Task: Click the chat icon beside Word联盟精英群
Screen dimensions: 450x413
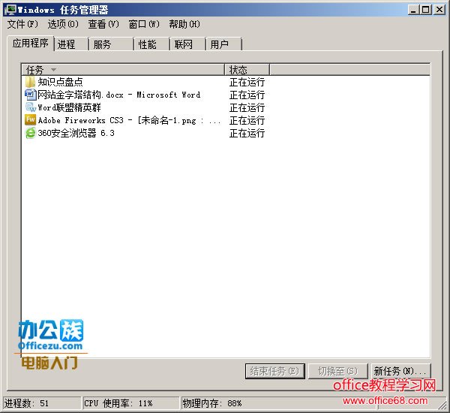Action: click(x=30, y=107)
